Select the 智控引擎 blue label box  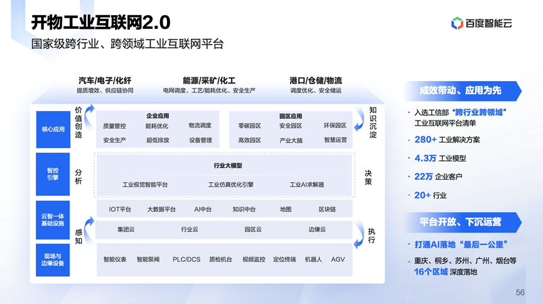[x=53, y=173]
